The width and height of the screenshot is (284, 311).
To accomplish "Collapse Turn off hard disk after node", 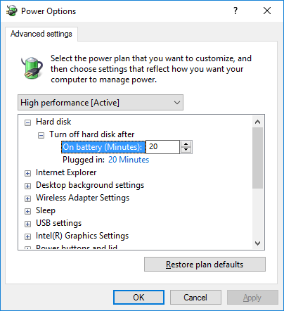I will click(41, 135).
